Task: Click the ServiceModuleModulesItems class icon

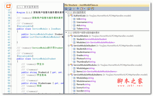Action: 71,75
